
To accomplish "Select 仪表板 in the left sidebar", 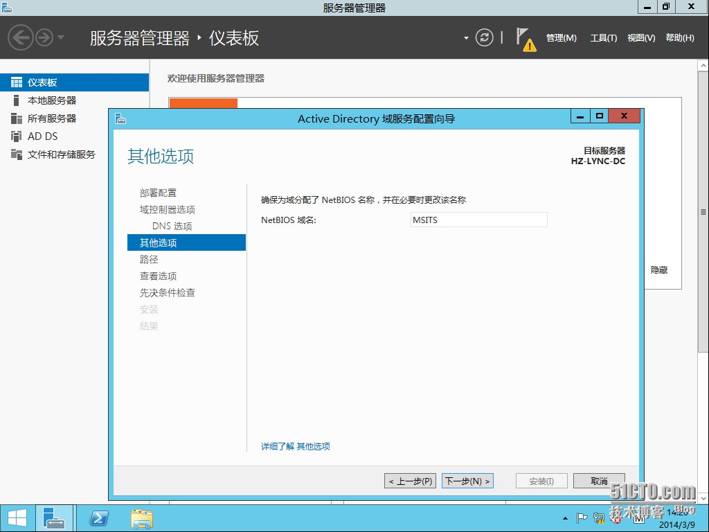I will click(x=74, y=82).
